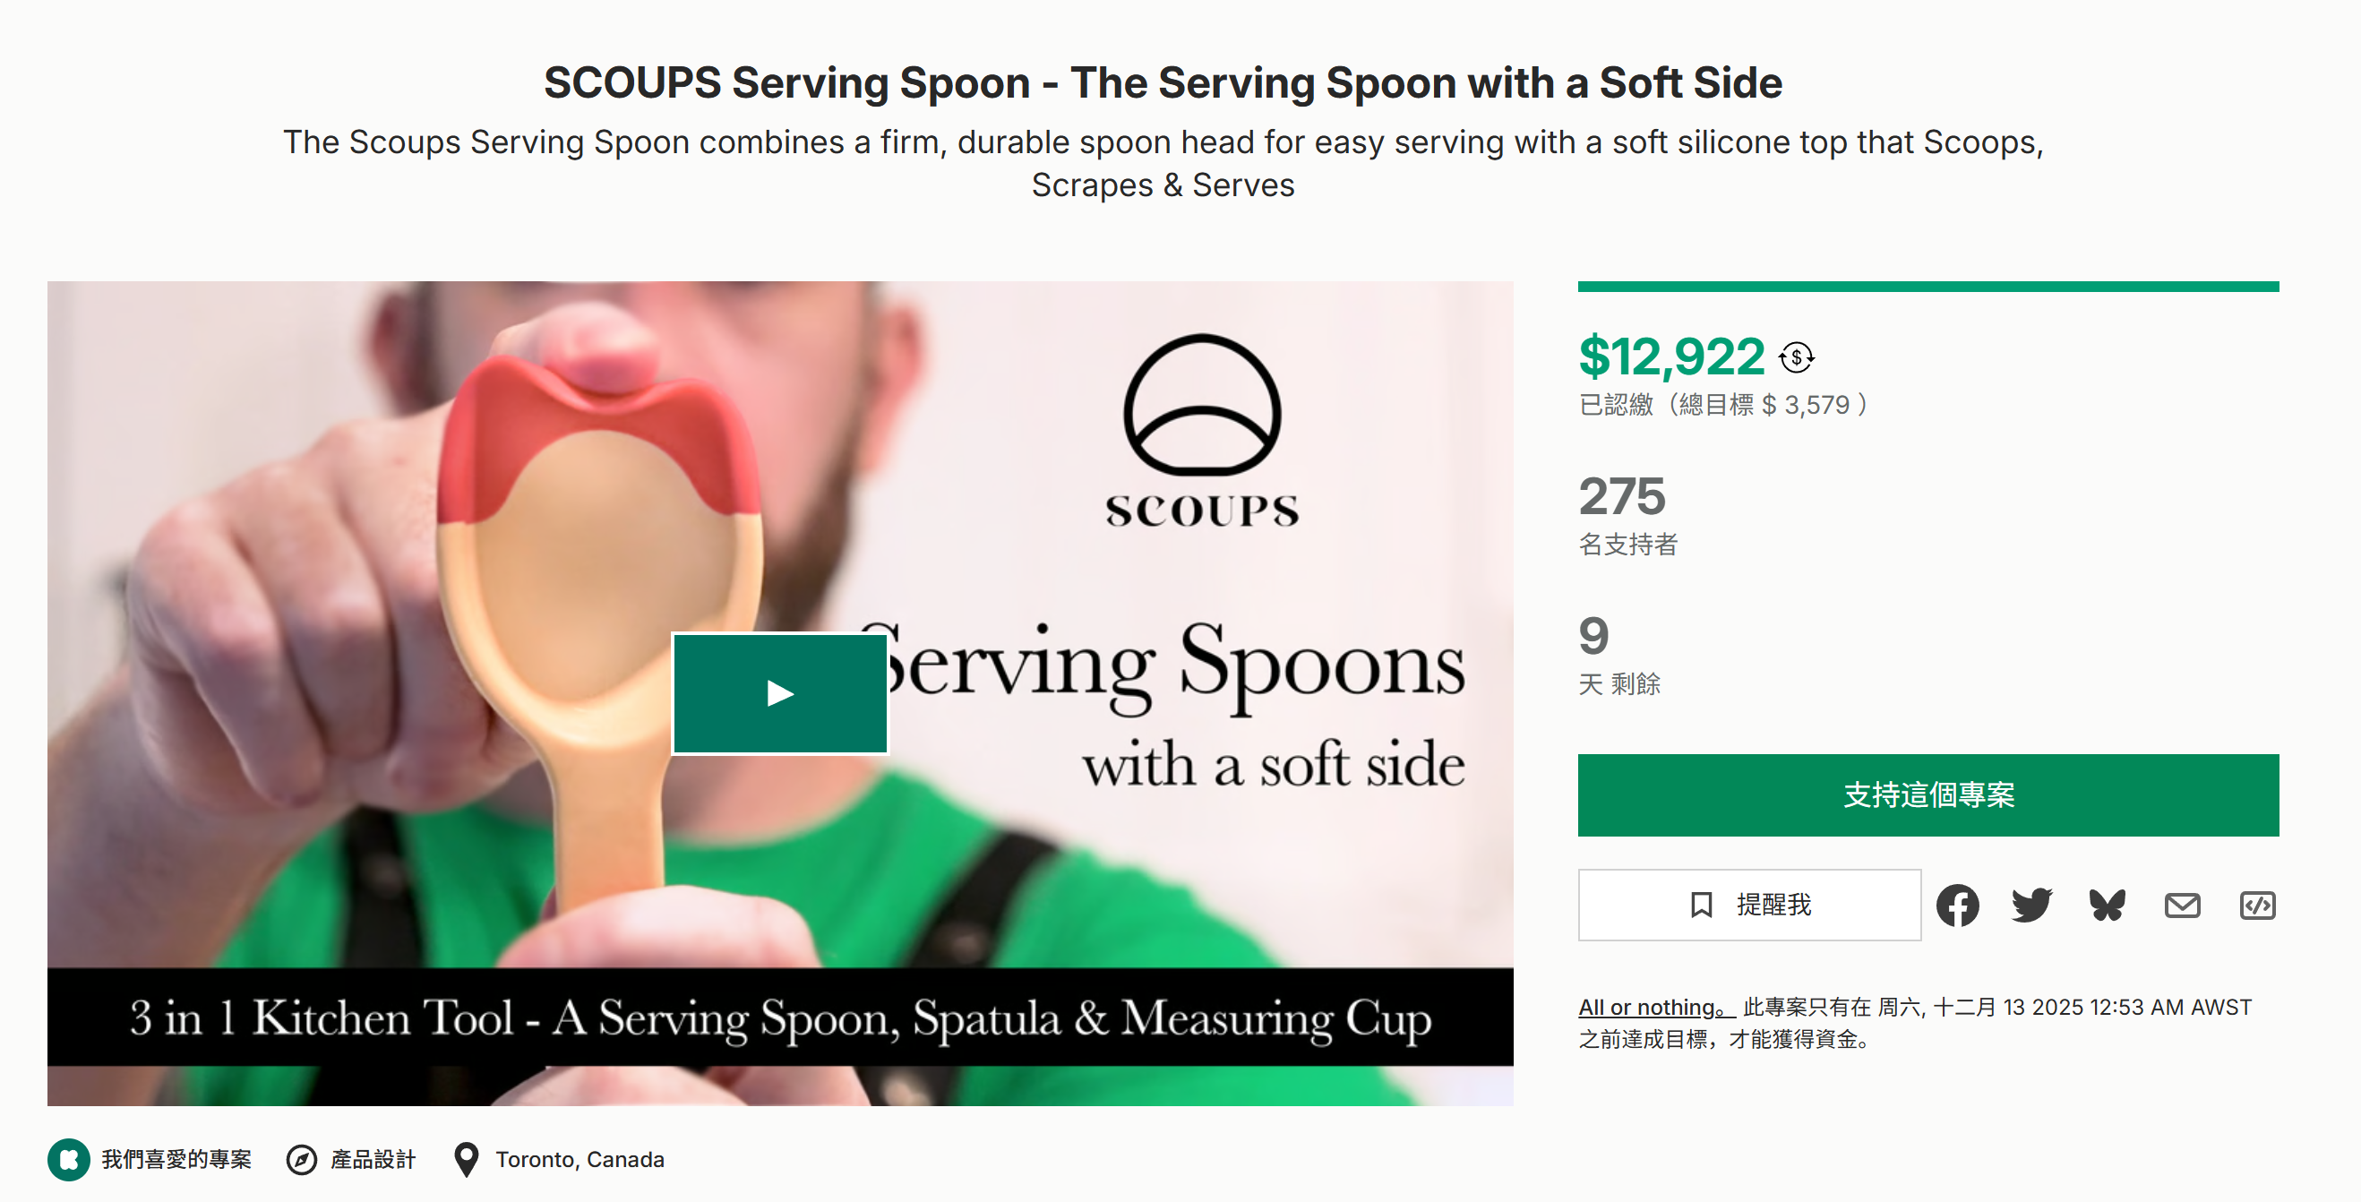Screen dimensions: 2361x1202
Task: Open the embed code icon
Action: (2256, 906)
